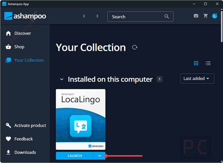Maximize the Ashampoo App window

[205, 4]
